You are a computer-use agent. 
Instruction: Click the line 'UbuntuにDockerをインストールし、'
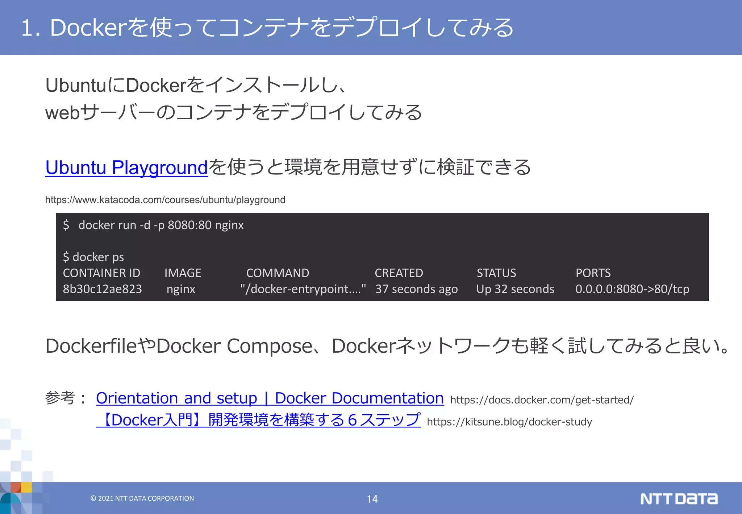(x=195, y=86)
